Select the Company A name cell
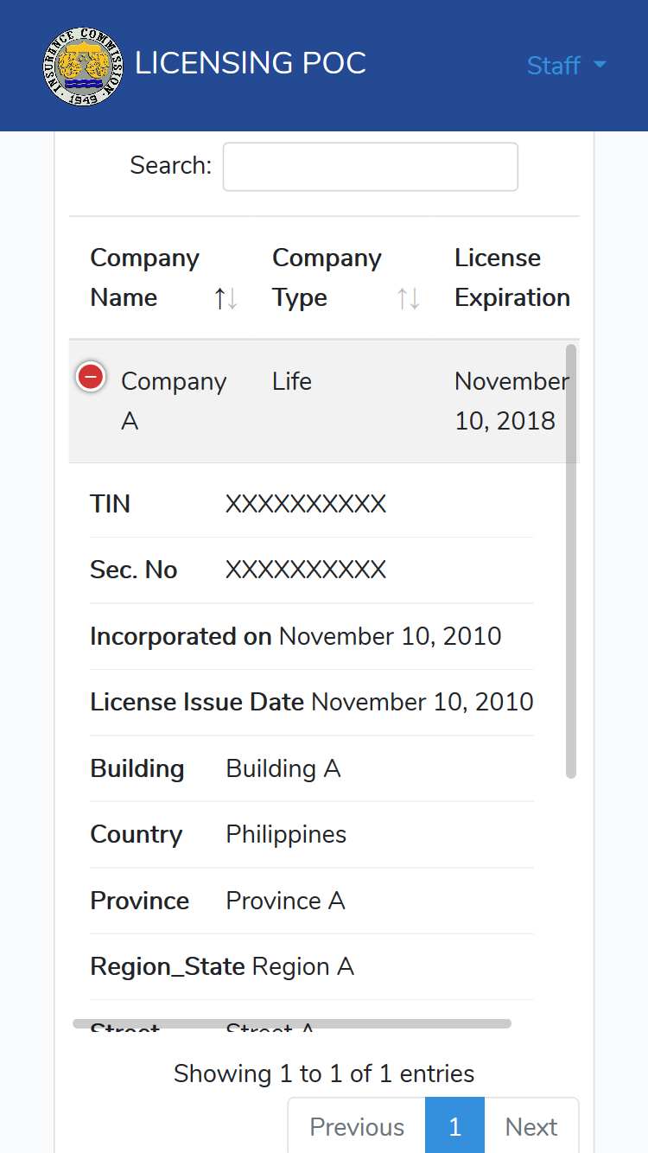 tap(174, 401)
